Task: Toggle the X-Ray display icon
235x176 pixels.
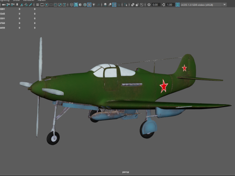Action: [x=133, y=5]
